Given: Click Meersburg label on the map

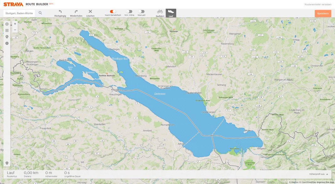Looking at the screenshot, I should [x=141, y=76].
